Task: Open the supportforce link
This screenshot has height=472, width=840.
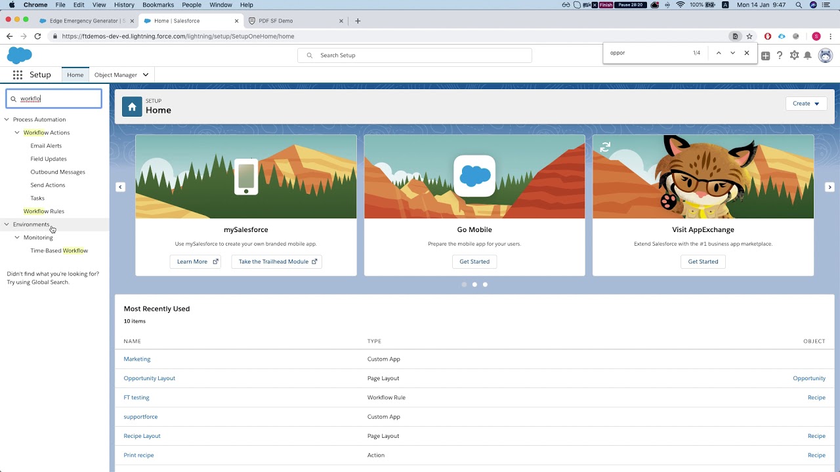Action: point(140,417)
